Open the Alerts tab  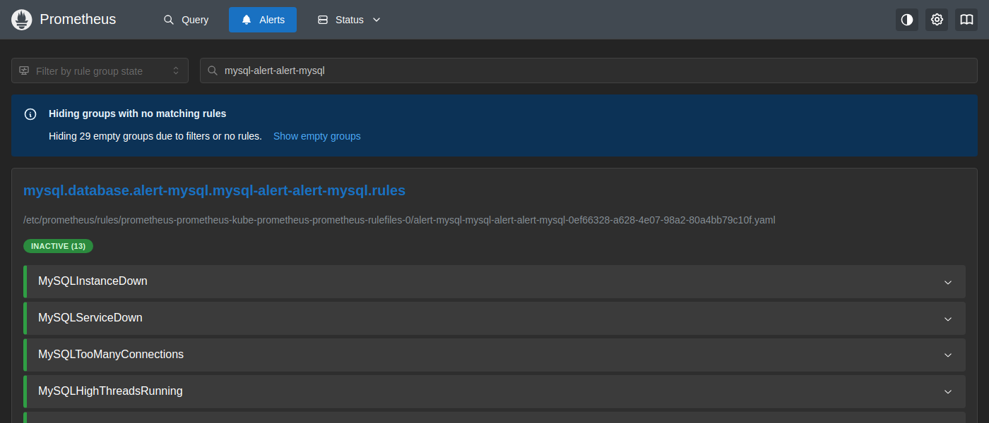263,20
